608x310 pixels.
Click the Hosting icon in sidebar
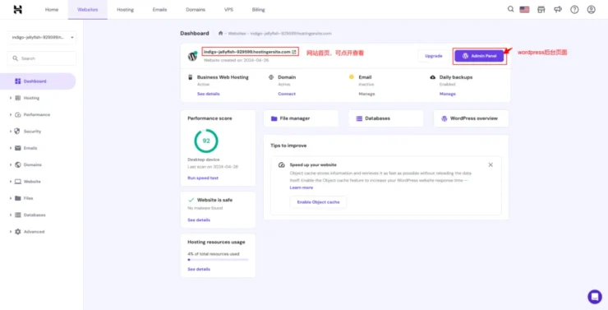click(18, 98)
